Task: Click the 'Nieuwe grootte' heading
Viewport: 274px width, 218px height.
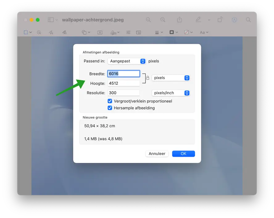Action: click(95, 117)
